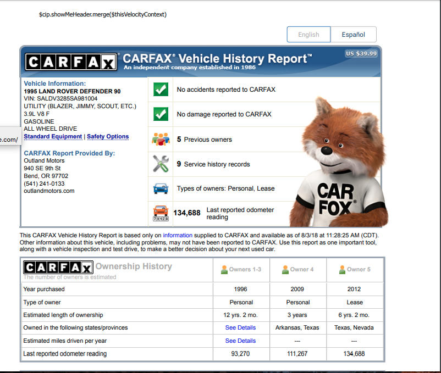This screenshot has height=373, width=441.
Task: Click the 'Last reported odometer reading' row label
Action: point(65,354)
